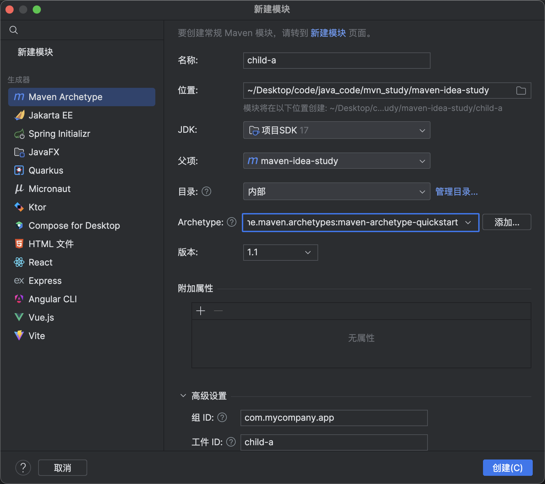Open the Archetype combo box list

(x=468, y=223)
